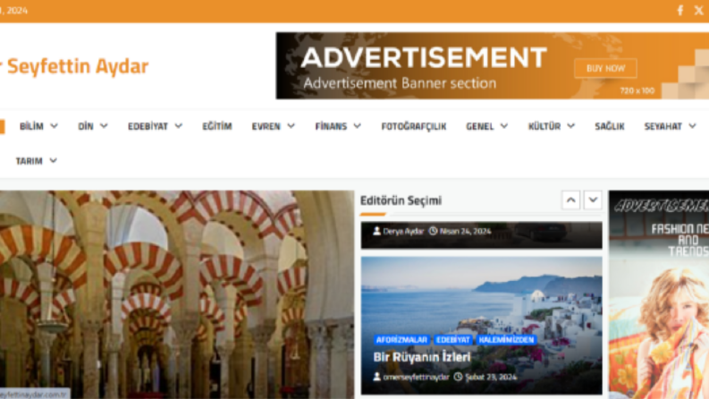Click the Nisan 24, 2024 date link
709x399 pixels.
tap(465, 231)
